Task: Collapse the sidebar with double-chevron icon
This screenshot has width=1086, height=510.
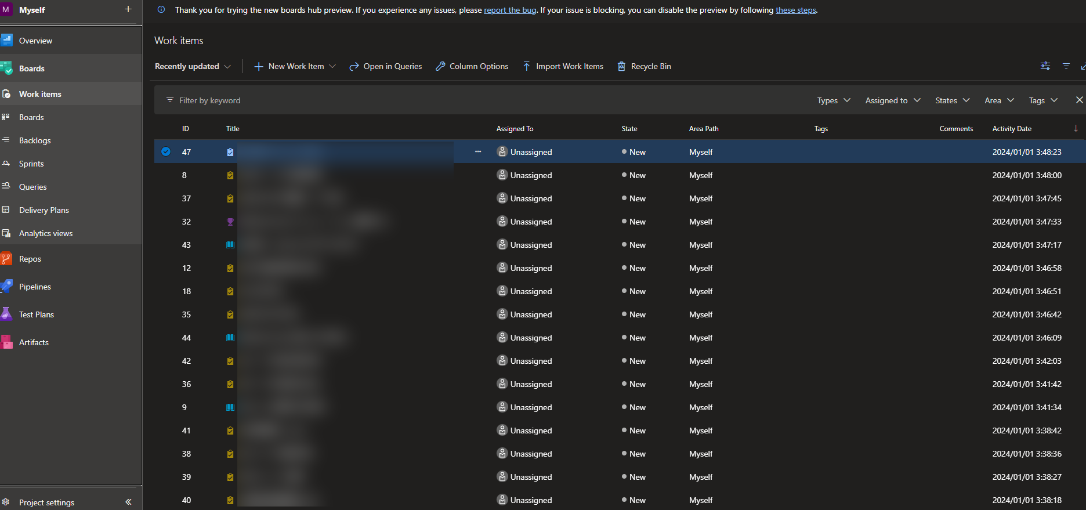Action: point(128,502)
